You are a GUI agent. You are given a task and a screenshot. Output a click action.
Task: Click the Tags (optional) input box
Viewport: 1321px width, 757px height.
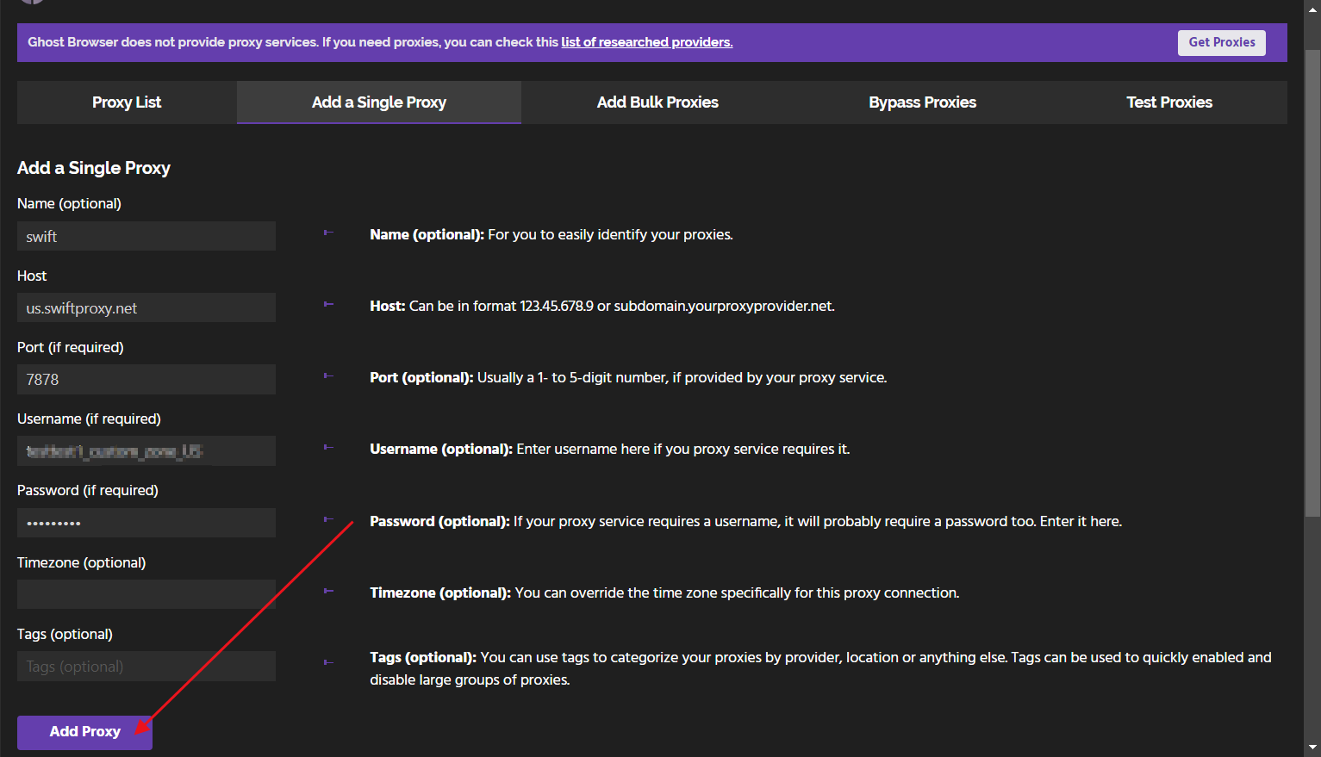(146, 666)
